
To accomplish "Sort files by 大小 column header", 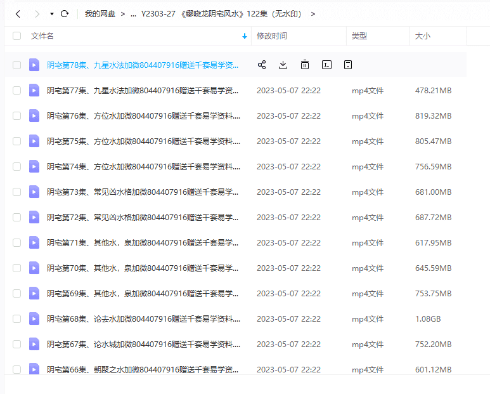I will pyautogui.click(x=423, y=36).
